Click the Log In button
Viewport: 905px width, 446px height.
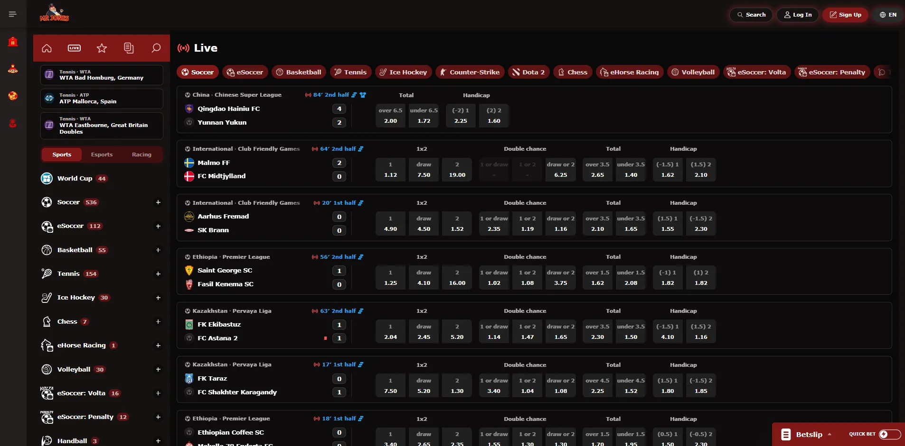[798, 15]
